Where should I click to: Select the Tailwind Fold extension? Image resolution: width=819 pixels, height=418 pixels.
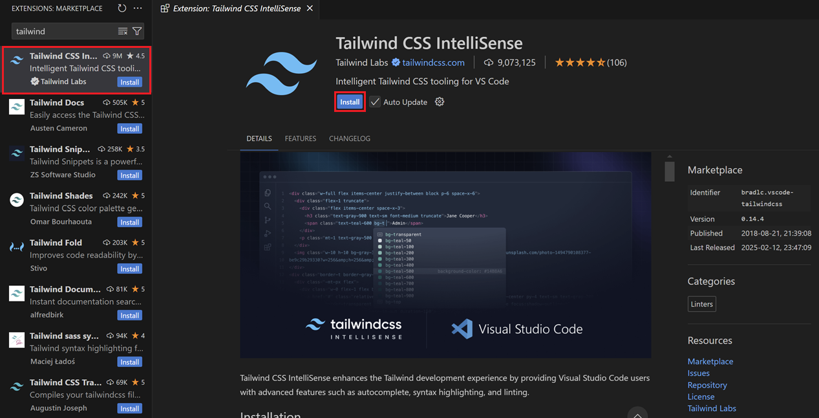point(76,255)
